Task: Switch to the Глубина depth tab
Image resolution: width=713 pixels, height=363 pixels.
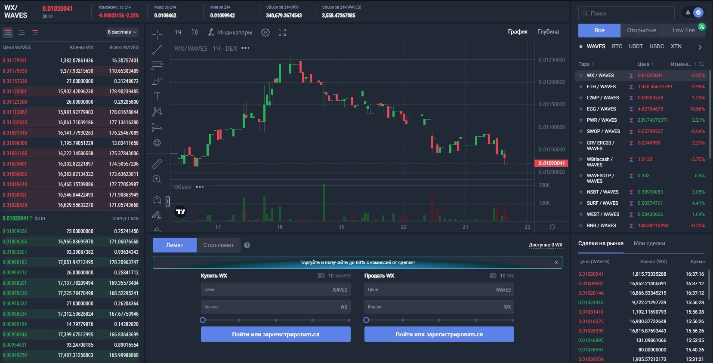Action: [x=548, y=32]
